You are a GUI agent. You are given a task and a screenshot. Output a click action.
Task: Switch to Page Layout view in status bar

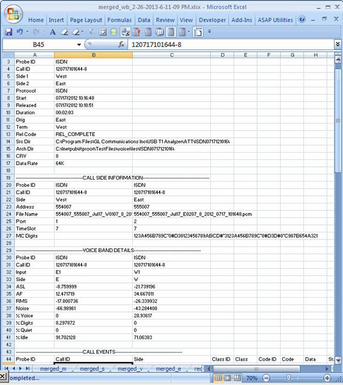pos(228,378)
